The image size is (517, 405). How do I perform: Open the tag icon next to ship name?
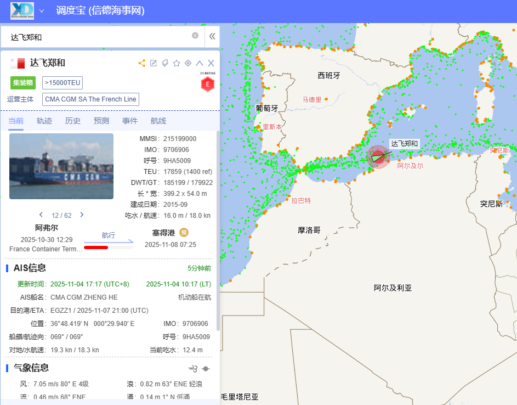click(165, 63)
